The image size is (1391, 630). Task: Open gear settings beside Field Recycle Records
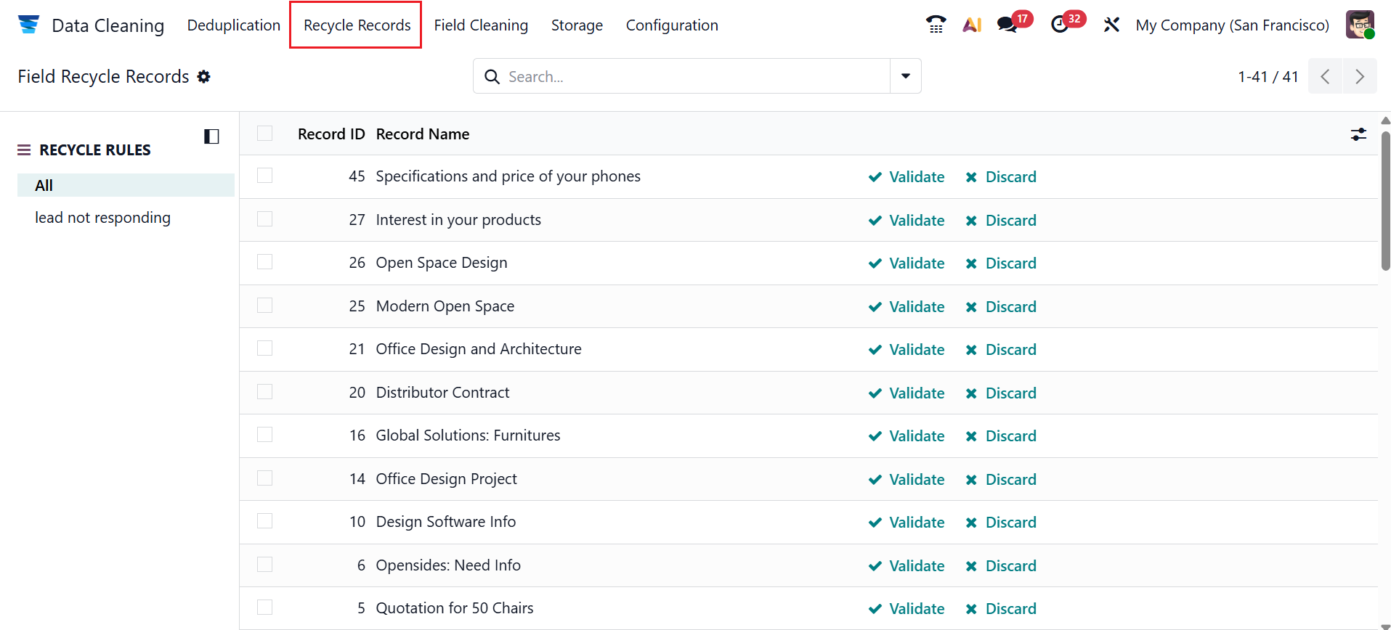tap(204, 77)
